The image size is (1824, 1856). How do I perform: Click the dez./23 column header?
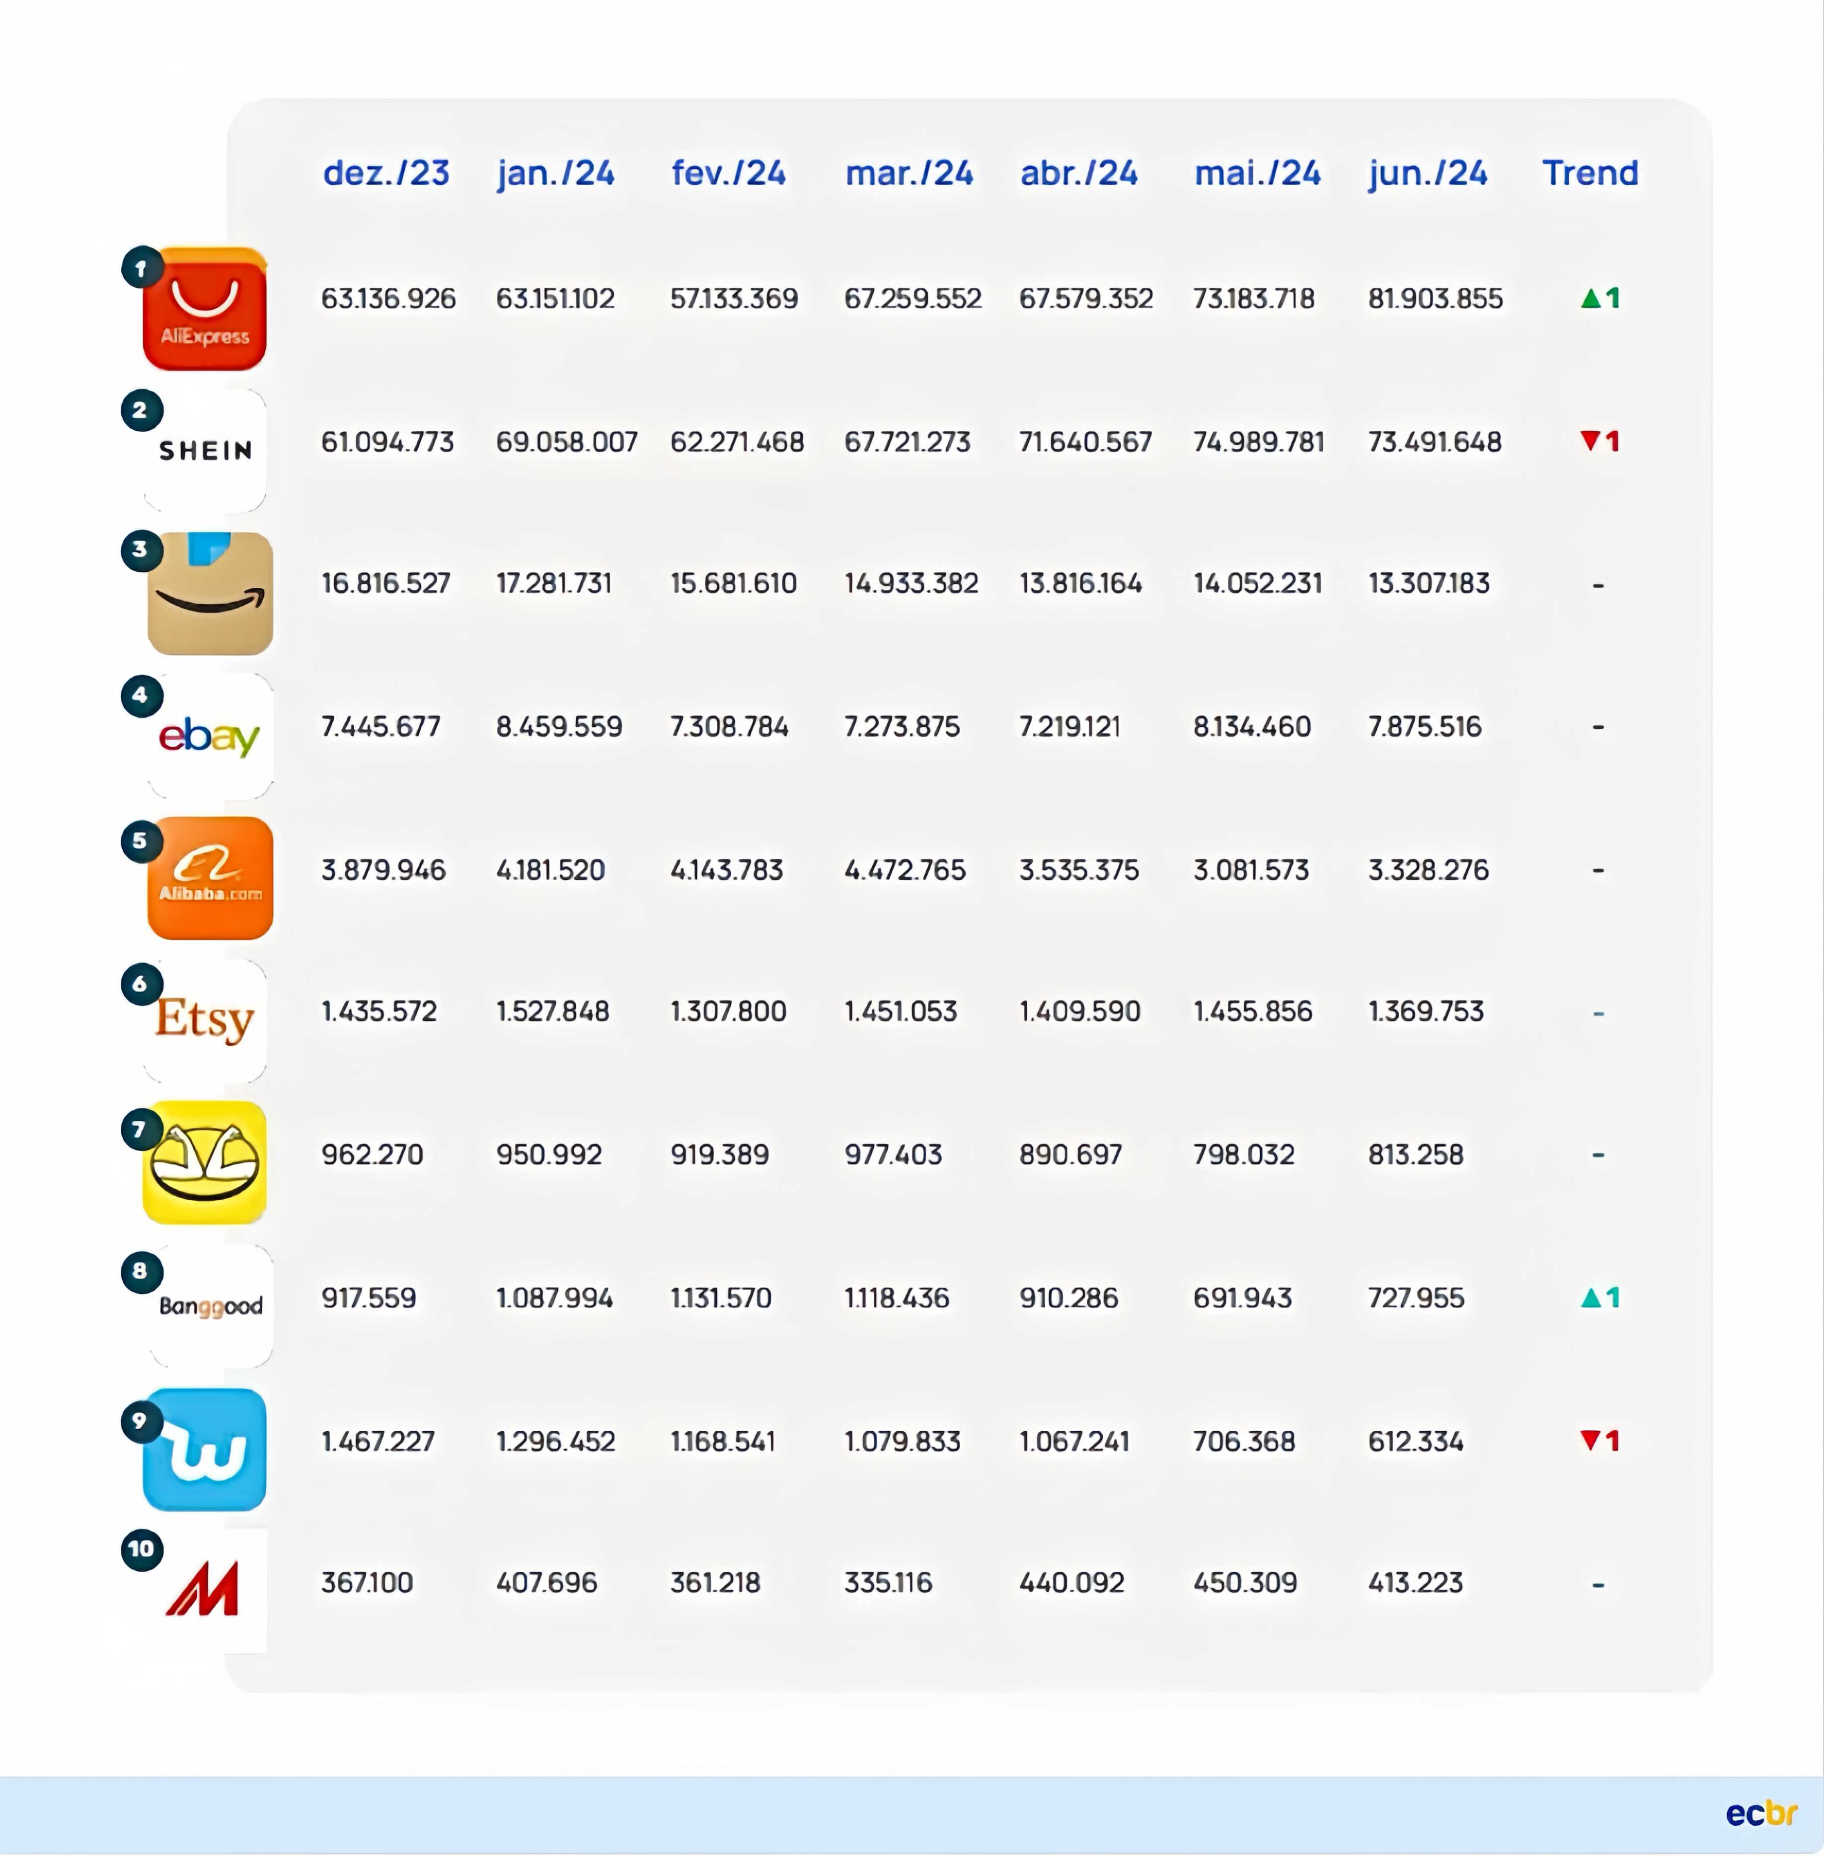pyautogui.click(x=386, y=173)
